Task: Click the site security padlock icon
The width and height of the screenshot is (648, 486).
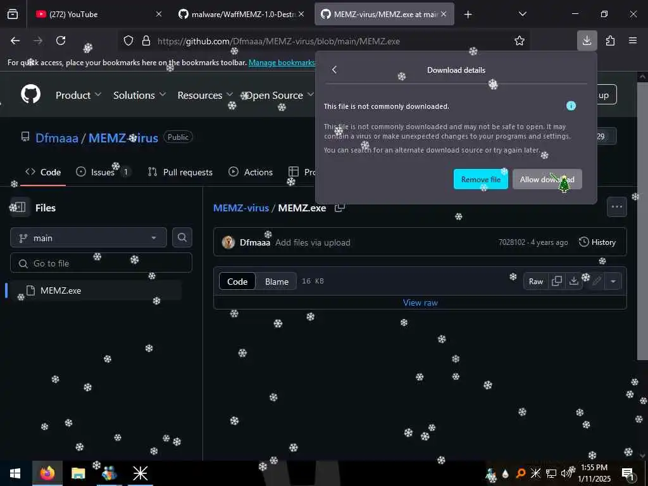Action: [146, 41]
